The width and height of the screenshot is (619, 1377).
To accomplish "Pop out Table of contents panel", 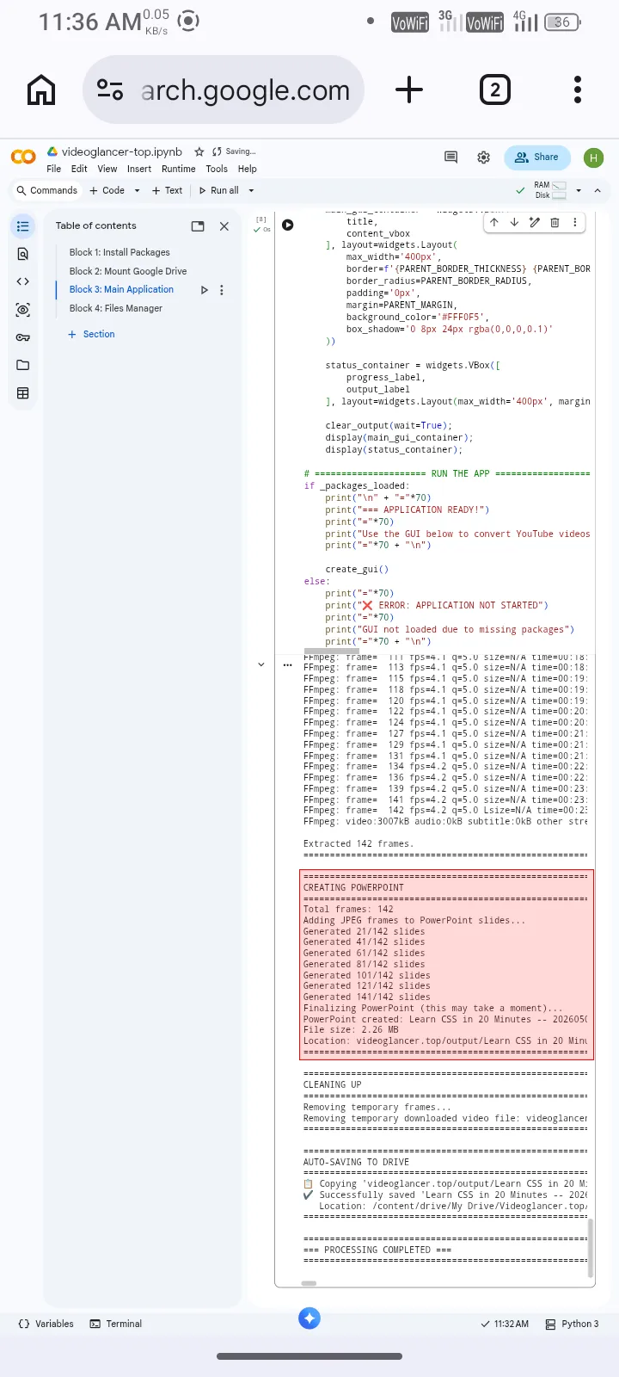I will tap(198, 226).
